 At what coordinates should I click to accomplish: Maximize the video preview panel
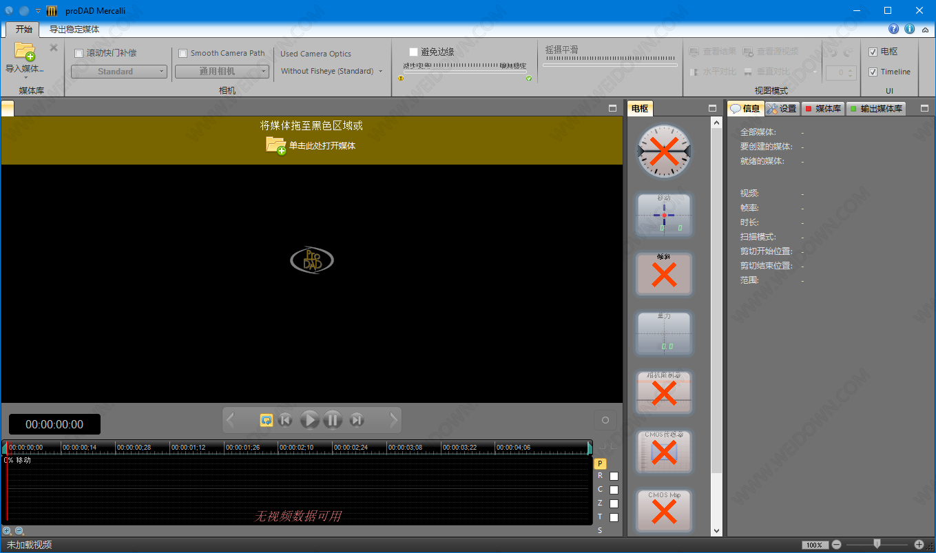612,109
